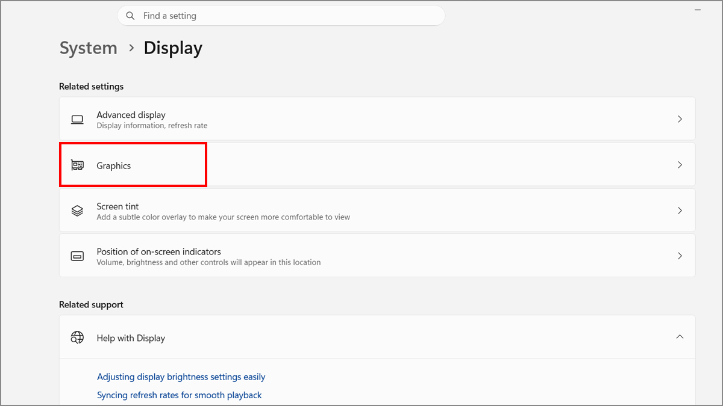Open the Graphics settings row

coord(377,165)
